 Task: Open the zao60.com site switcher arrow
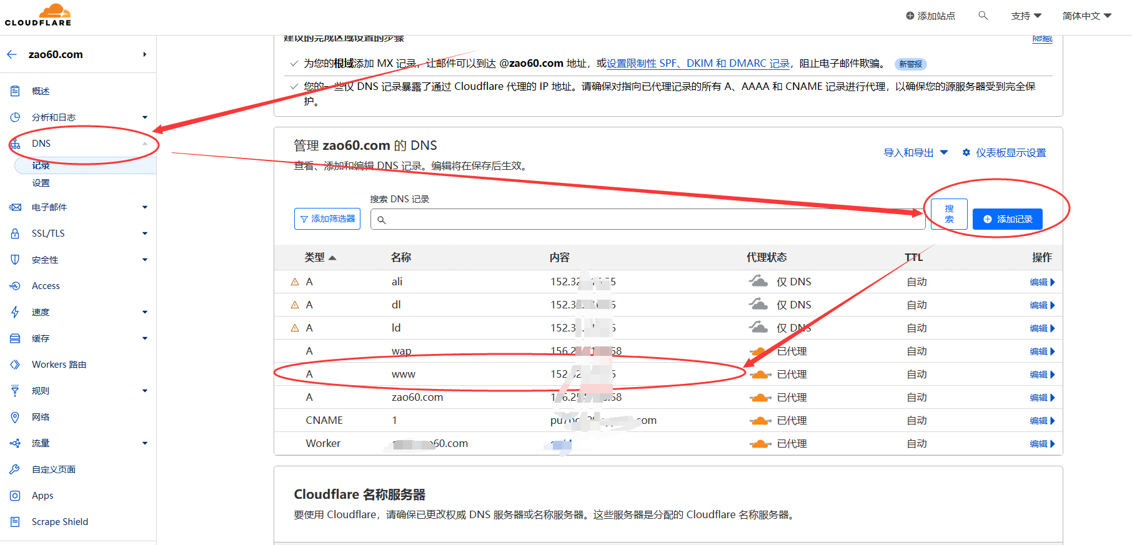pyautogui.click(x=144, y=54)
